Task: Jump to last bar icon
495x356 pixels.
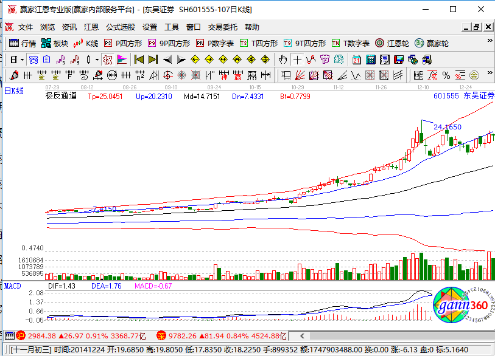Action: pyautogui.click(x=153, y=60)
